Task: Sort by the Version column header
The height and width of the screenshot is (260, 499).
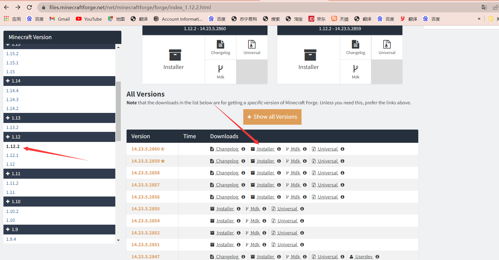Action: (x=141, y=136)
